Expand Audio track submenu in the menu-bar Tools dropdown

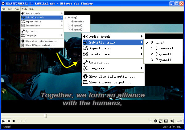[x=42, y=13]
